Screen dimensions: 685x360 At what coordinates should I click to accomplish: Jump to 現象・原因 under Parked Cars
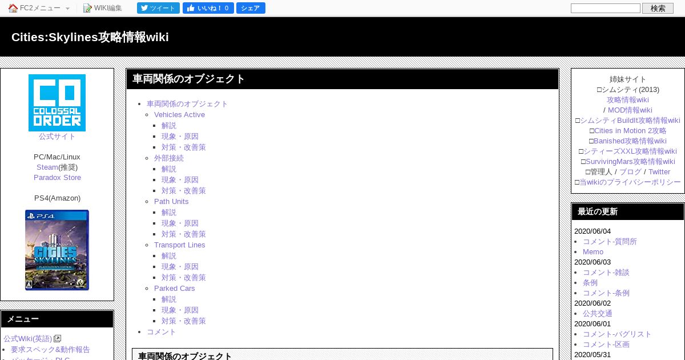(180, 310)
